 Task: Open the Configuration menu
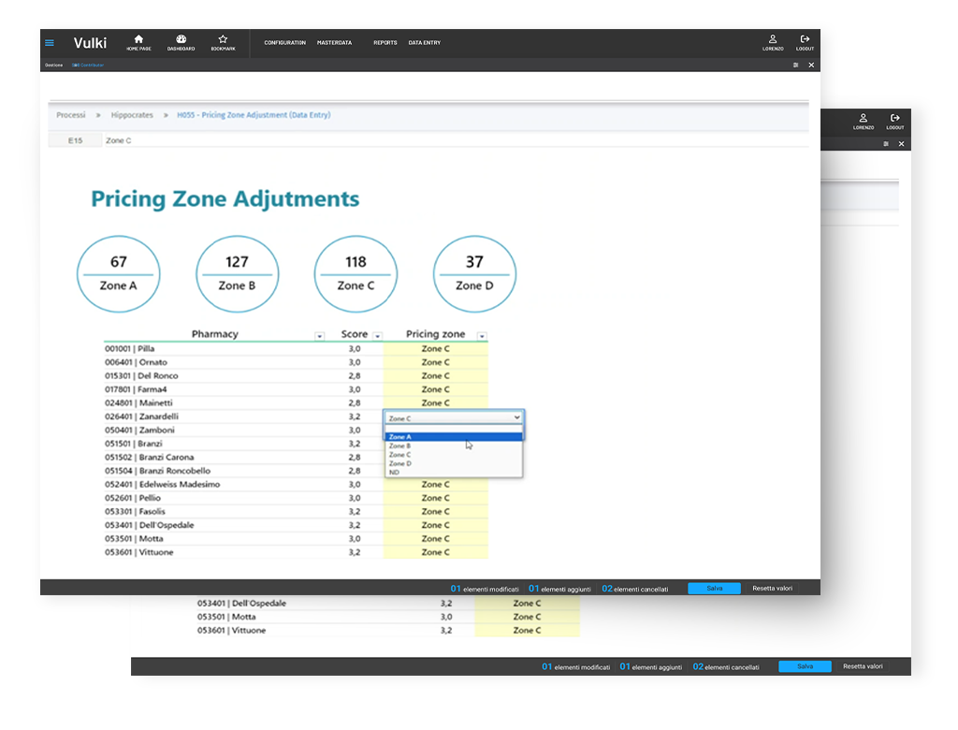click(284, 43)
